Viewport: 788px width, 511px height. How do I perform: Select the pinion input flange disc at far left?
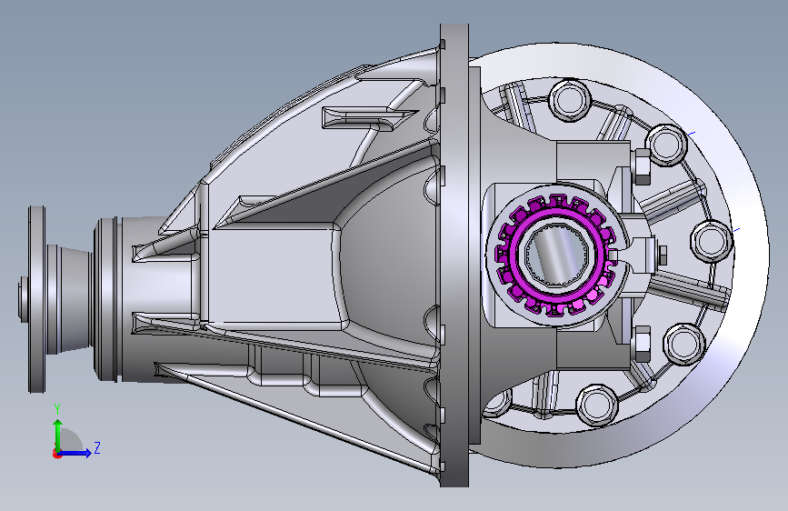coord(36,299)
